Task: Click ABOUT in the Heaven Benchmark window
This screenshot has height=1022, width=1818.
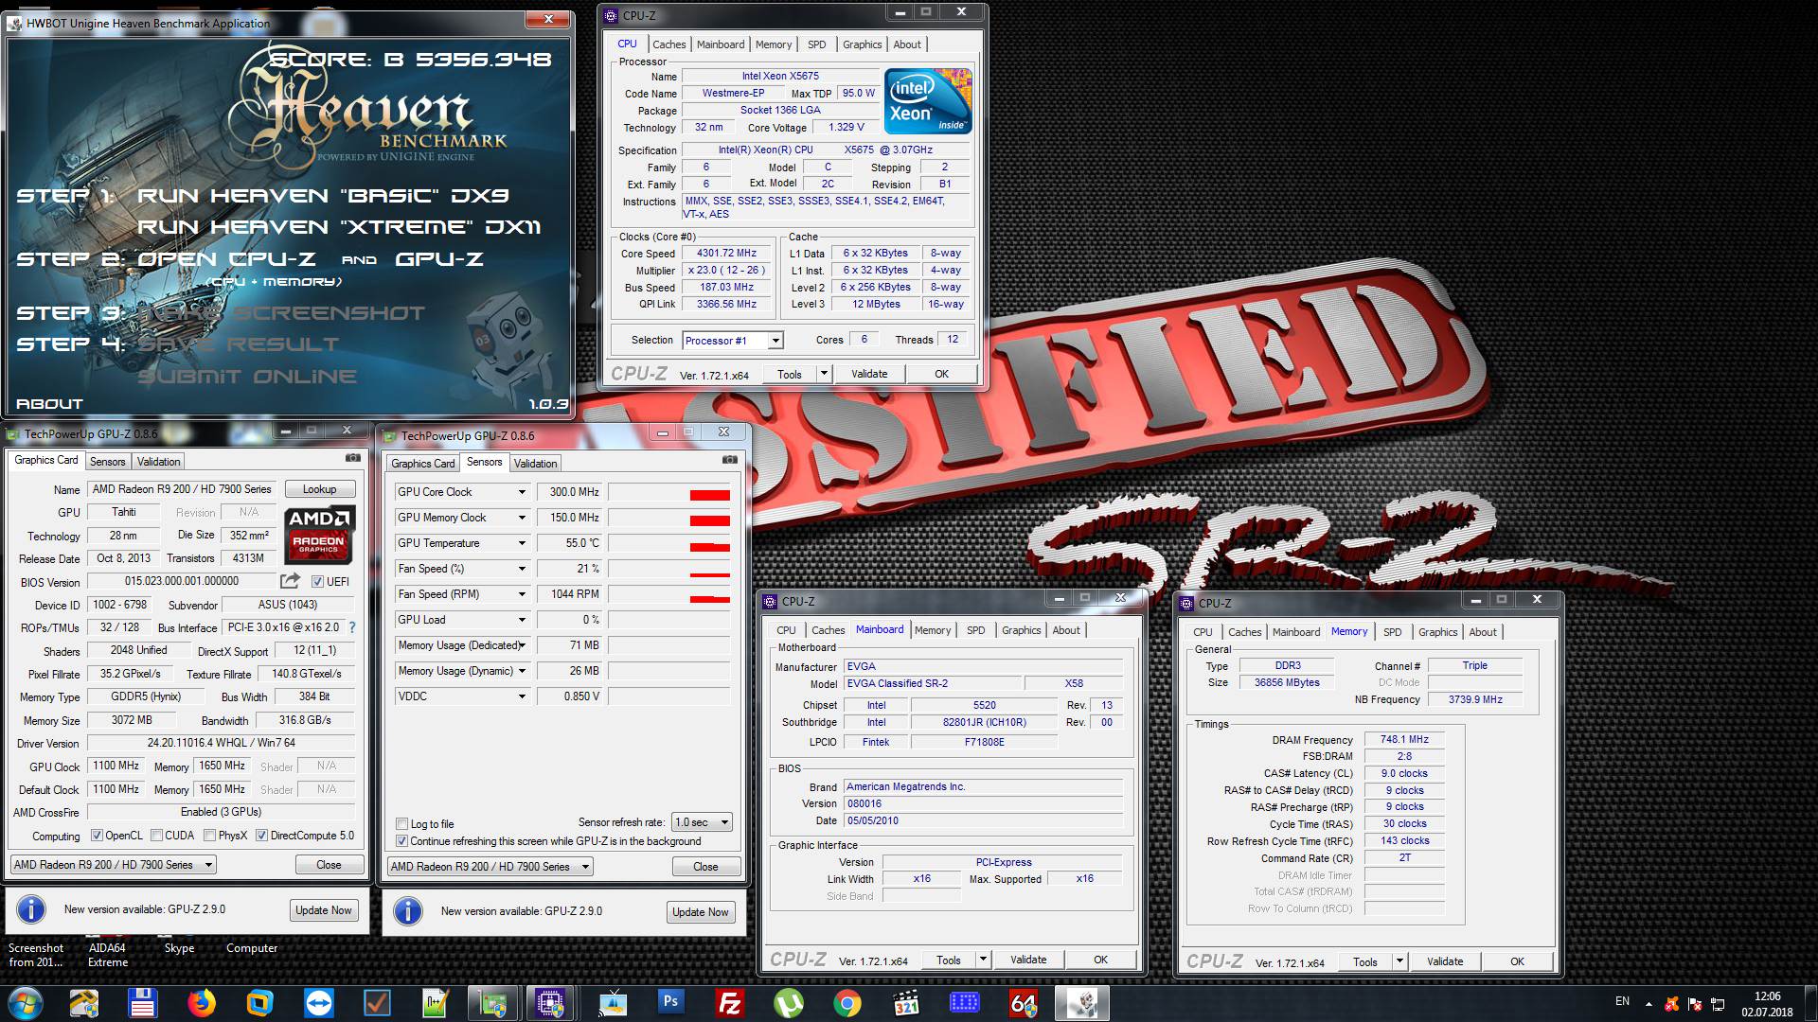Action: tap(49, 404)
